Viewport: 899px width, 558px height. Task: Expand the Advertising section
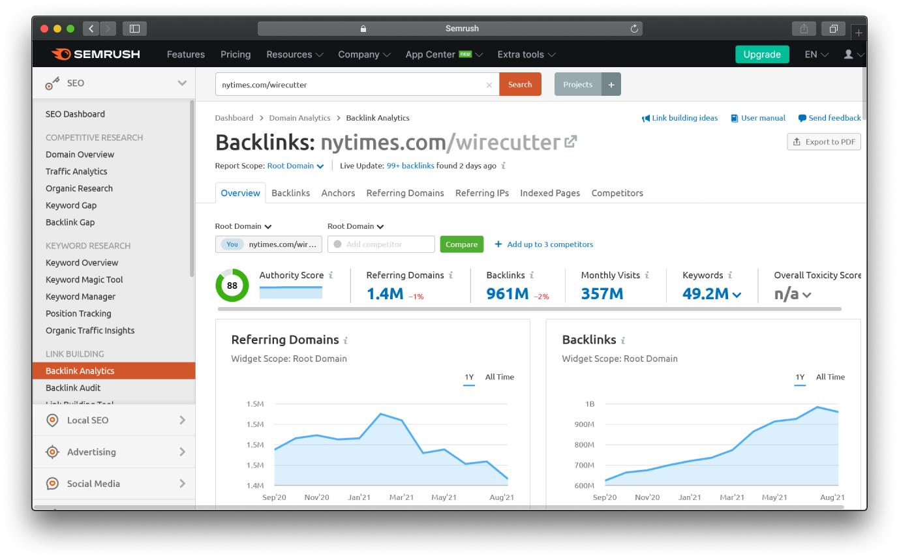click(182, 452)
